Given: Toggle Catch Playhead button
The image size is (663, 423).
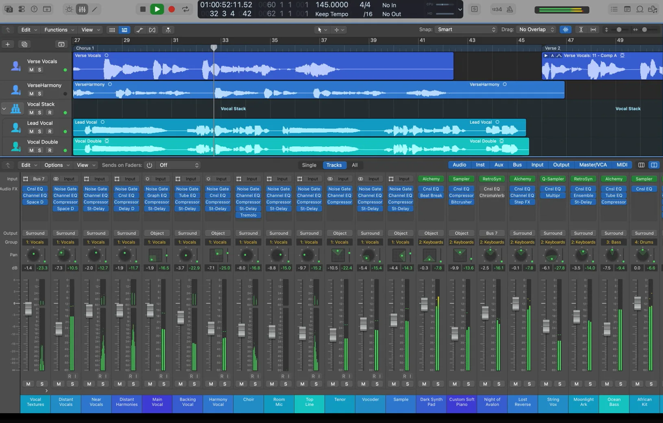Looking at the screenshot, I should (168, 30).
